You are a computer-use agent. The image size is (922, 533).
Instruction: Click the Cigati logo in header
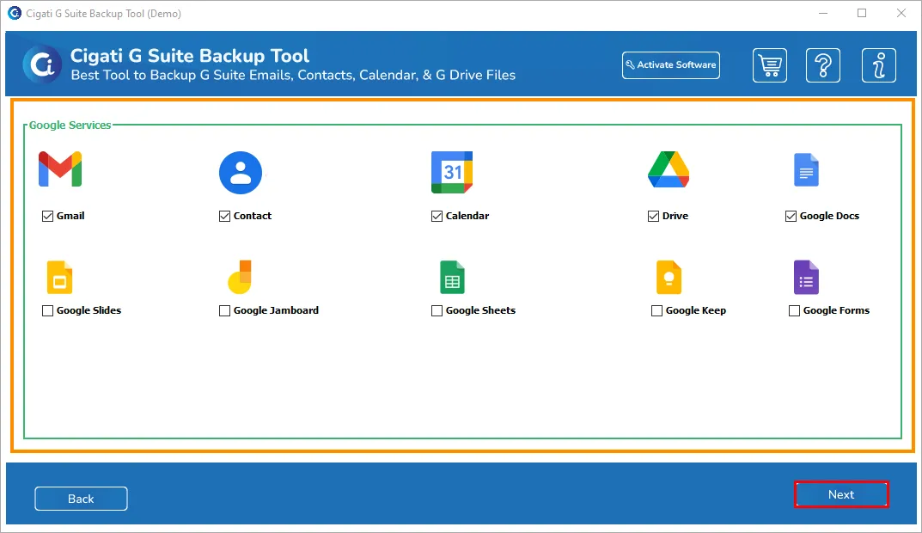42,64
